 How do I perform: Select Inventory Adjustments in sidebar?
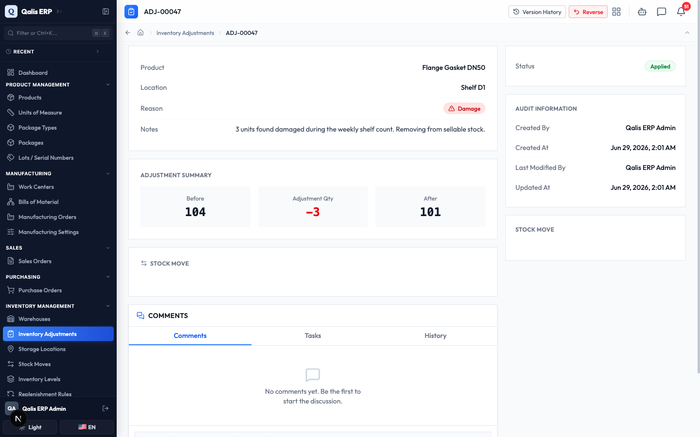58,334
